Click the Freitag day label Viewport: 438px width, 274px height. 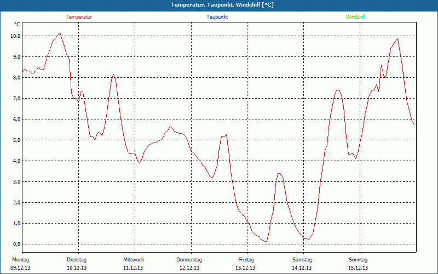[246, 260]
